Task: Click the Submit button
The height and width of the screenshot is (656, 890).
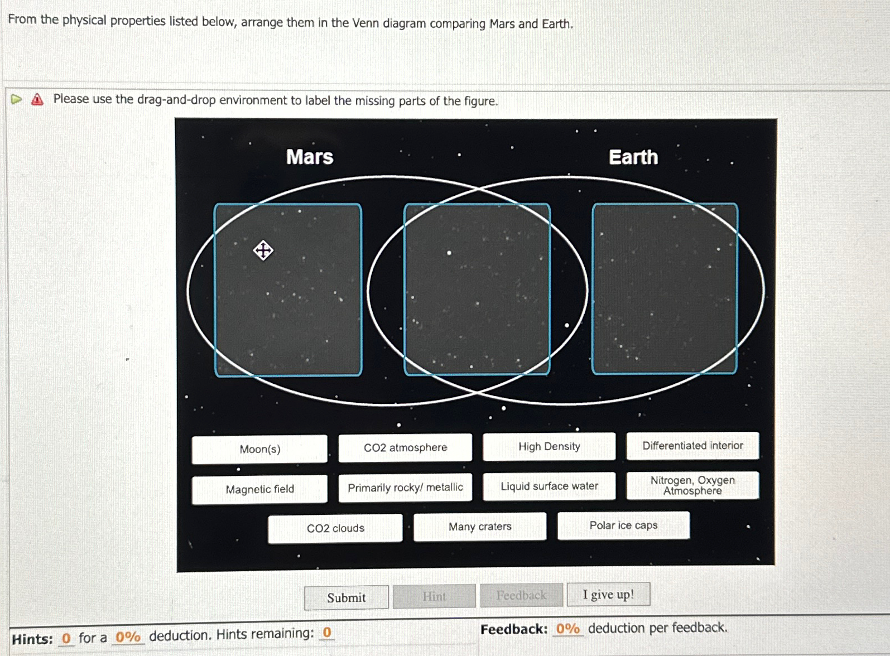Action: pyautogui.click(x=346, y=597)
